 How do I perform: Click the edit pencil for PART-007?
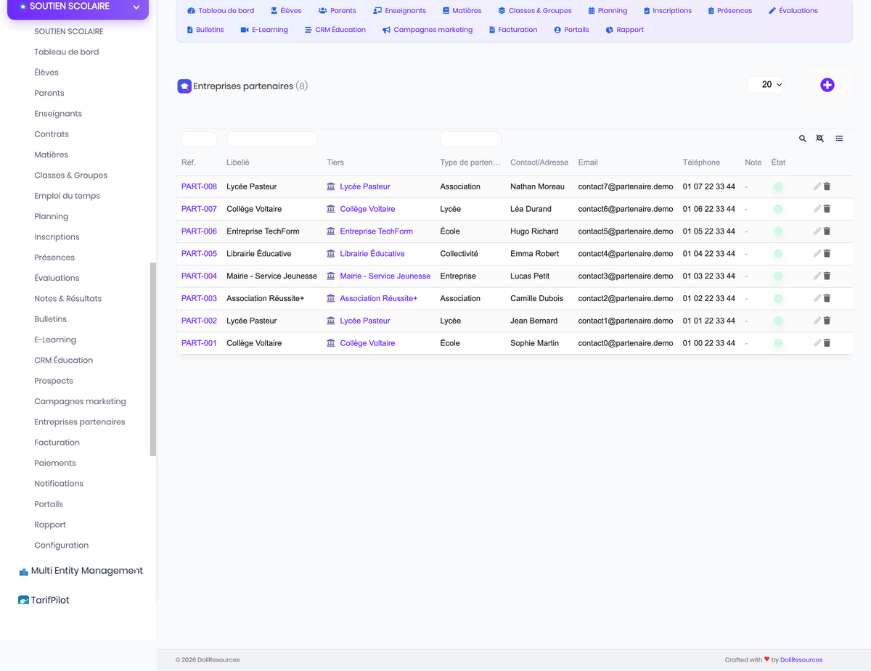tap(817, 209)
